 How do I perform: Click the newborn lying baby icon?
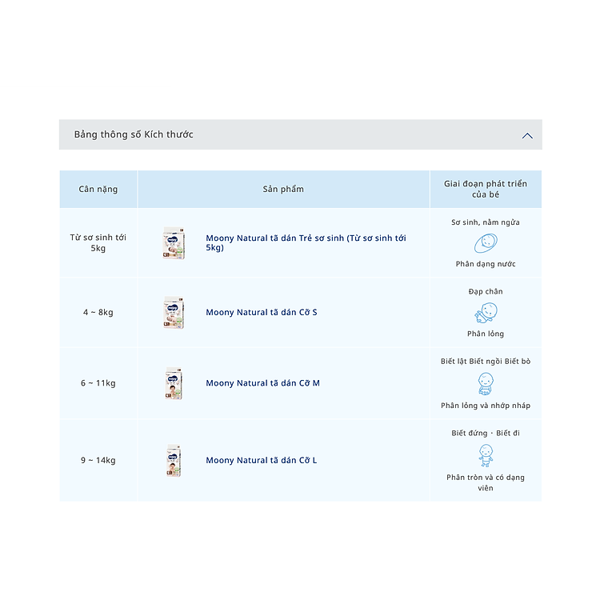click(x=486, y=243)
